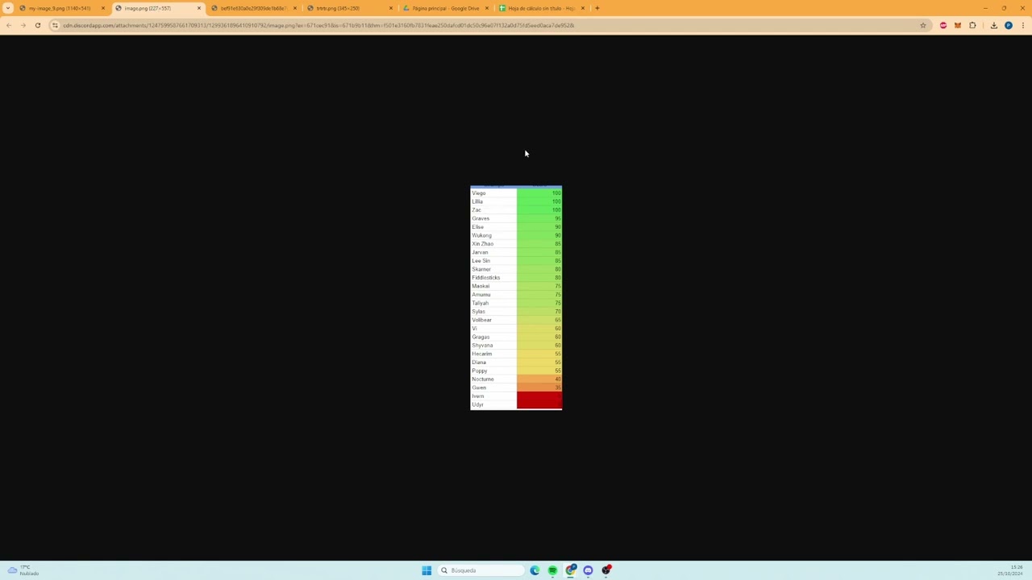Click the name "Ivern" in the list
The height and width of the screenshot is (580, 1032).
tap(478, 396)
